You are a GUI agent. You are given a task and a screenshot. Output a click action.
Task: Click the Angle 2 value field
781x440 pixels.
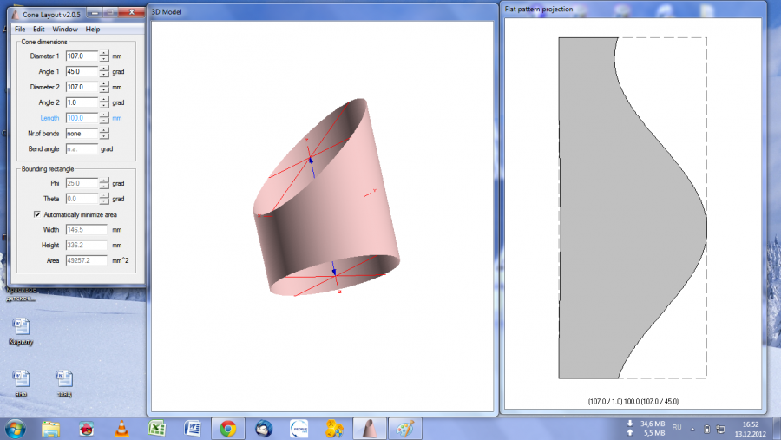[82, 102]
